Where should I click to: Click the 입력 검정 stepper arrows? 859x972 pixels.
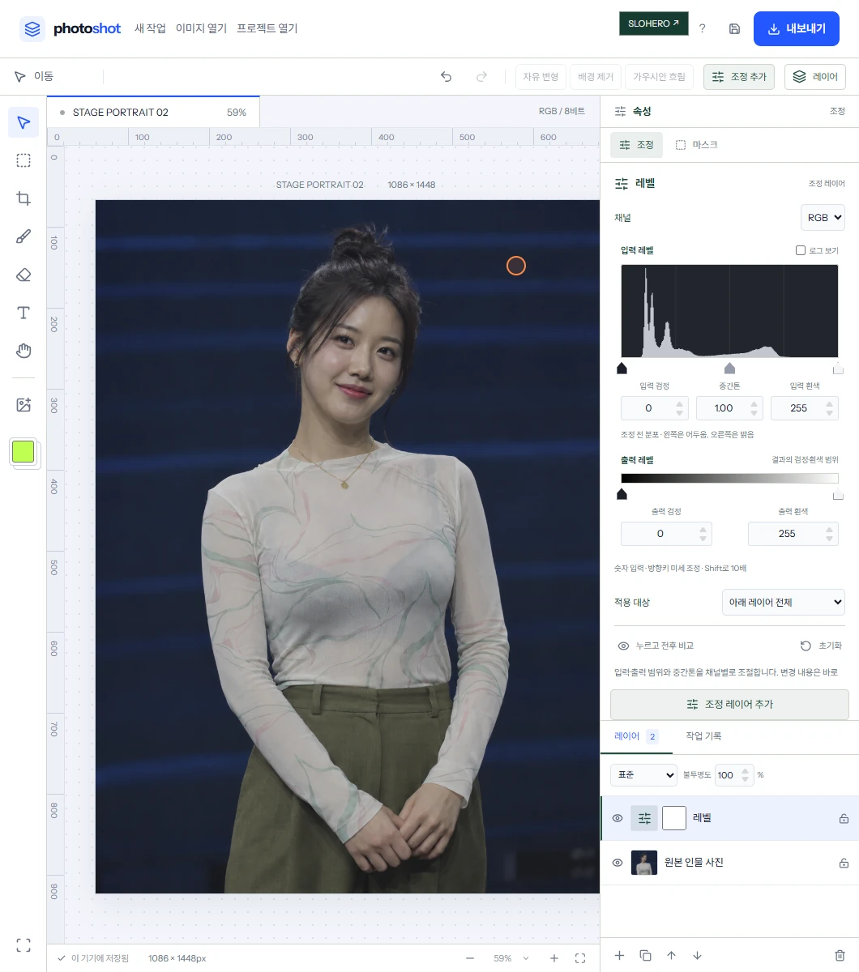680,408
